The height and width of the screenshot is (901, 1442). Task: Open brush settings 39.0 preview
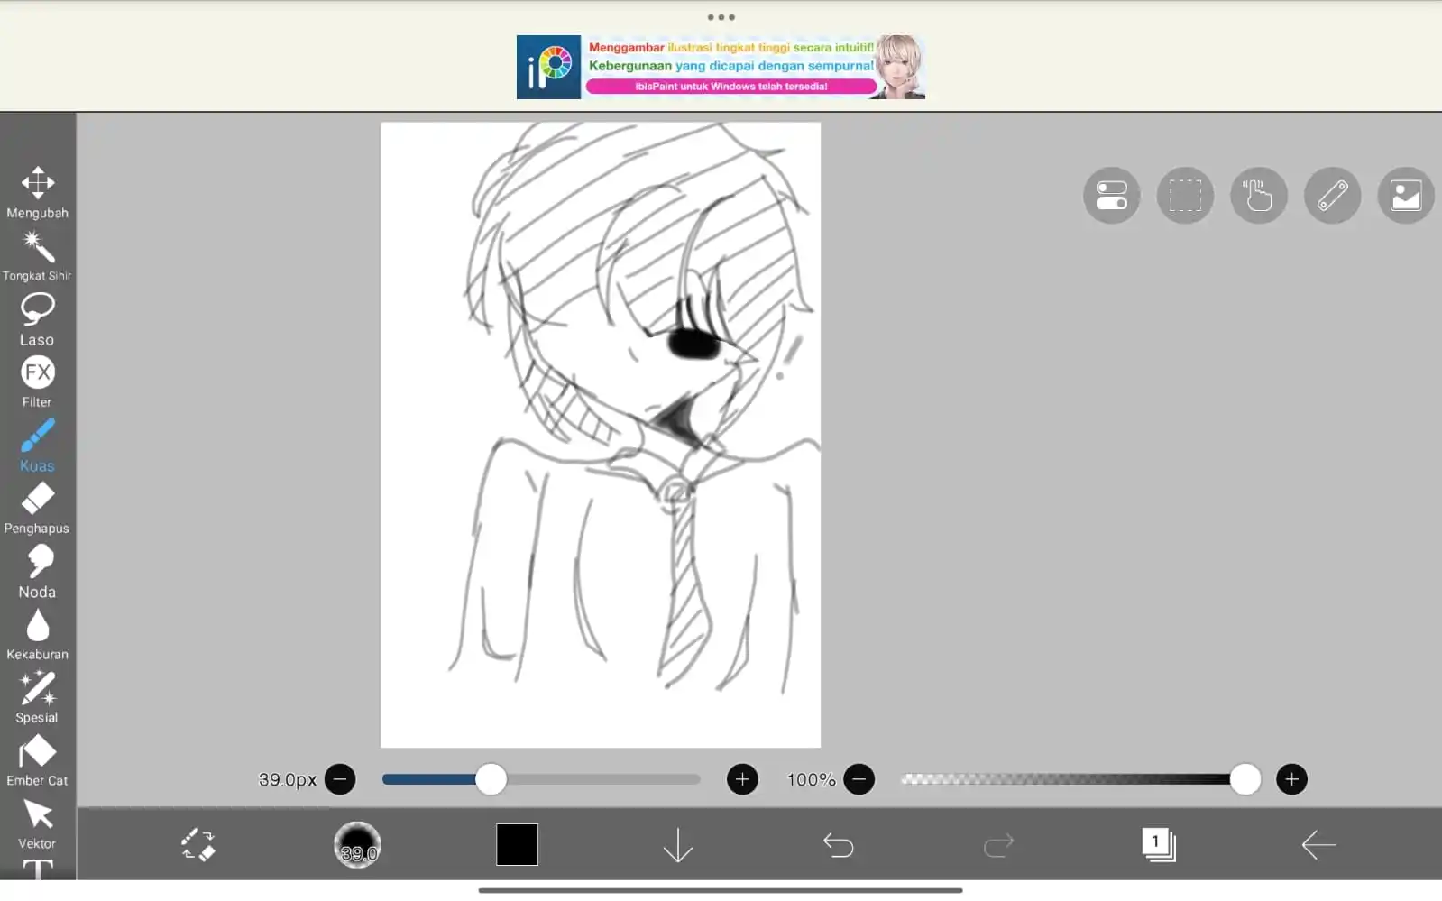[357, 845]
